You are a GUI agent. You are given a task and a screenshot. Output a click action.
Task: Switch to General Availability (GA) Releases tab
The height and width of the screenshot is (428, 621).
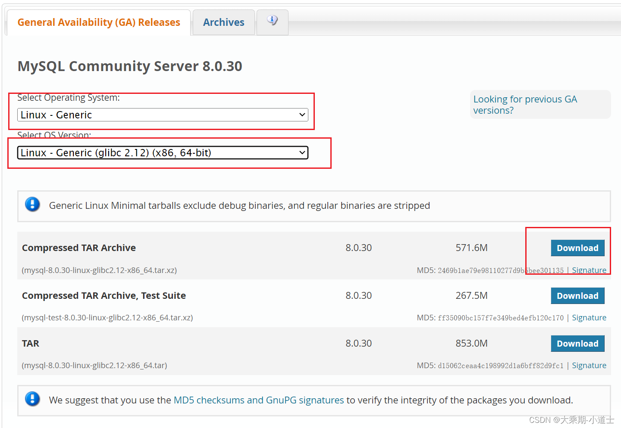(99, 22)
